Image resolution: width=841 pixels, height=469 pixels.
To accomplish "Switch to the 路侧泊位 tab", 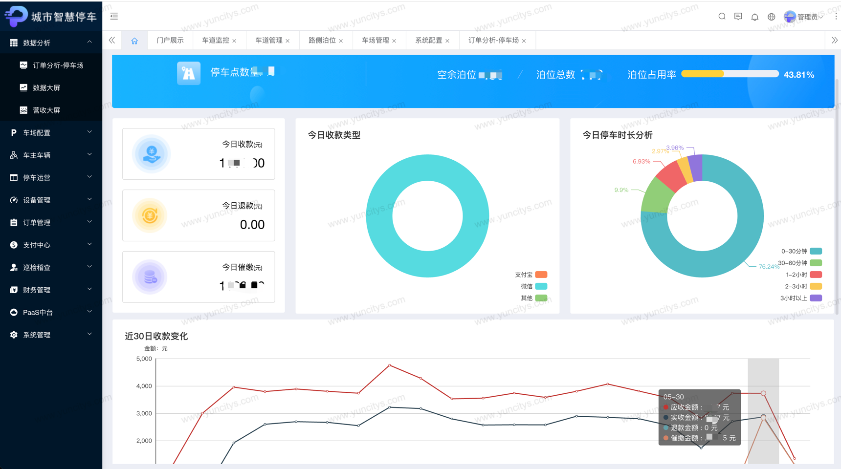I will pos(322,41).
